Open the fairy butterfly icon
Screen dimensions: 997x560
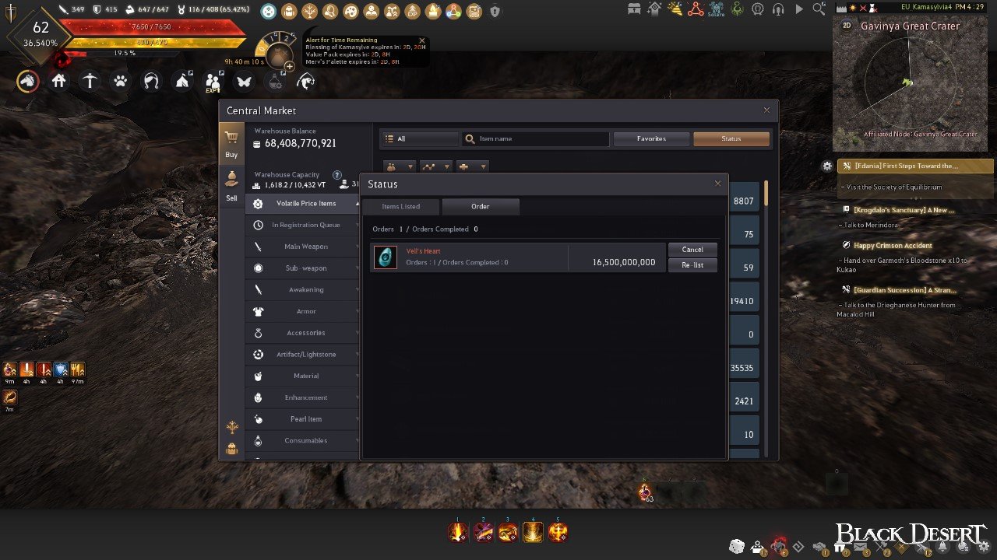pyautogui.click(x=244, y=81)
